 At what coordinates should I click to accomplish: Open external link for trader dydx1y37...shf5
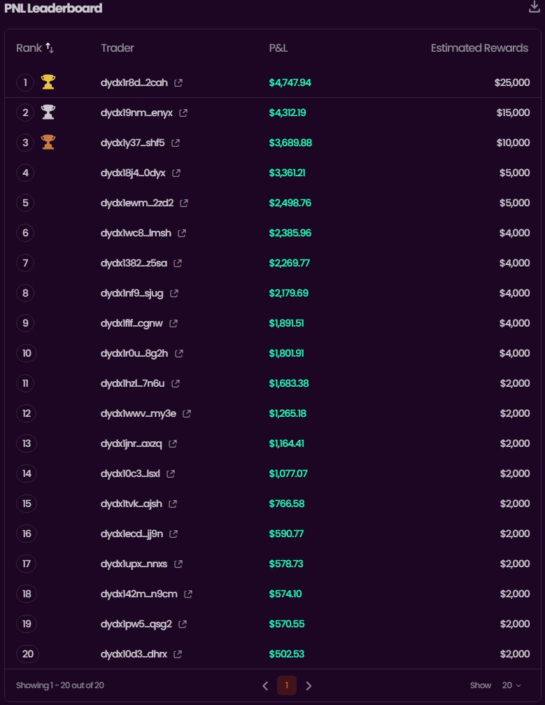pos(176,143)
